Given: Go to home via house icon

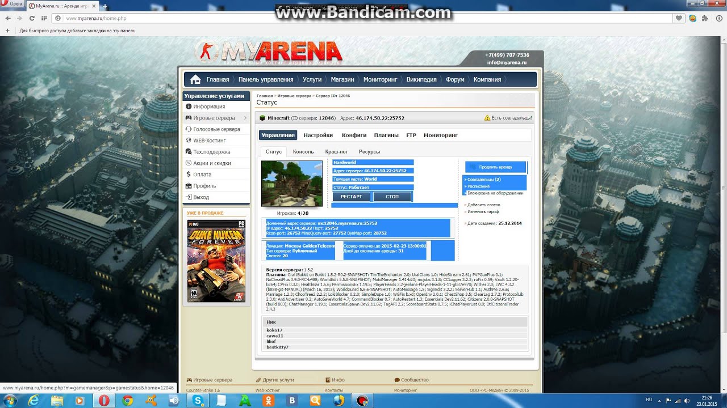Looking at the screenshot, I should (195, 79).
